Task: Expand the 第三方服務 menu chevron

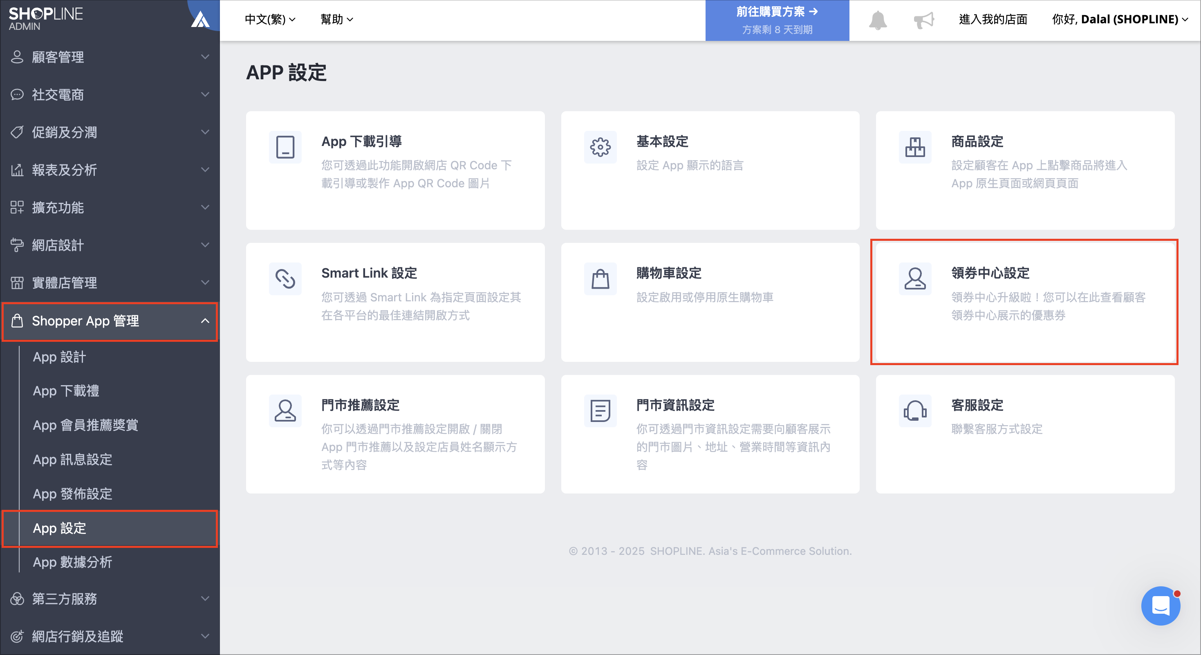Action: click(x=205, y=599)
